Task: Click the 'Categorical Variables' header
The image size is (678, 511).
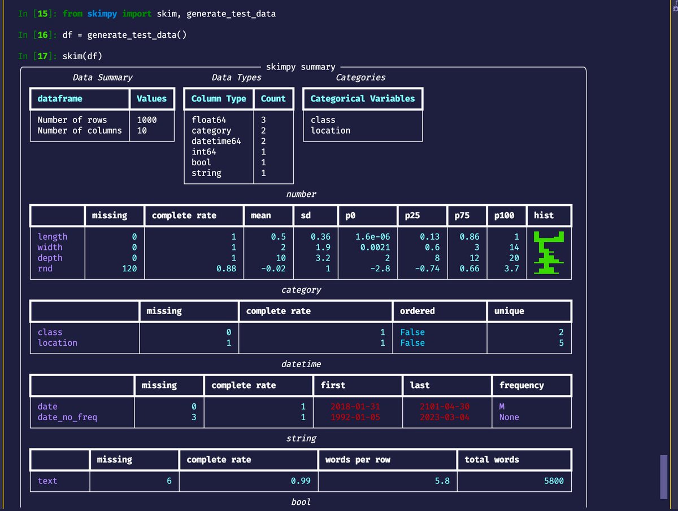Action: (363, 98)
